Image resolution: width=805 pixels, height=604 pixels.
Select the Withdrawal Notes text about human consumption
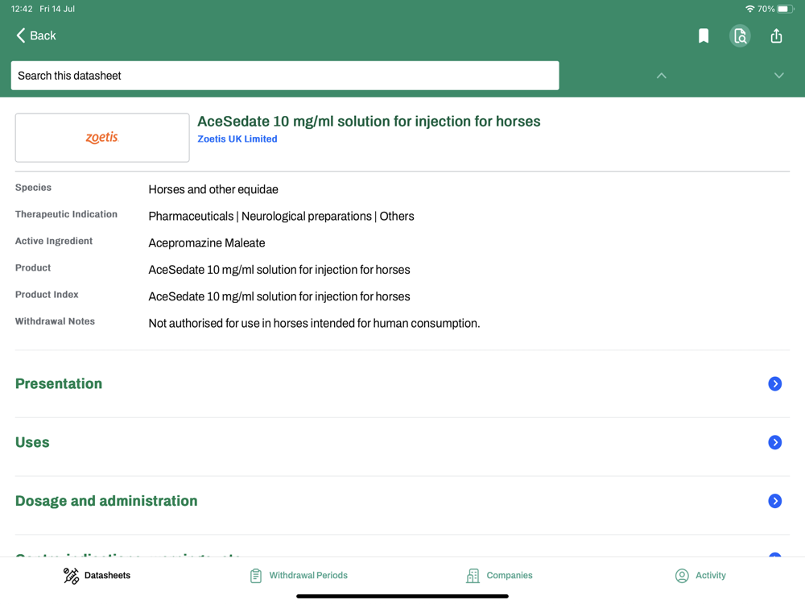(x=314, y=323)
